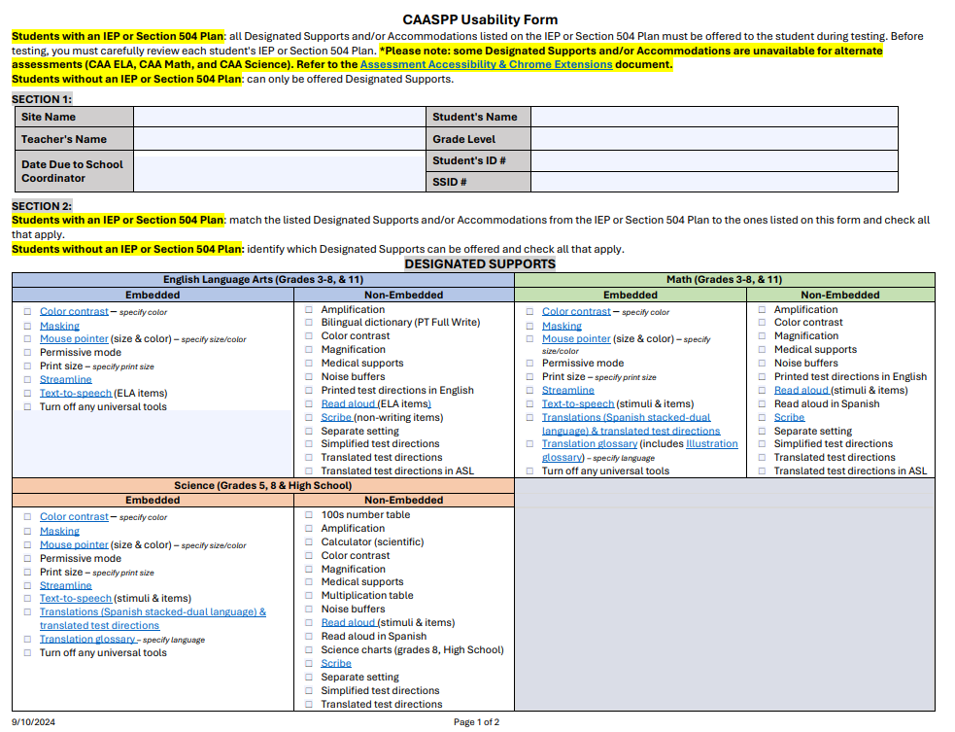Click SECTION 1: heading
This screenshot has width=955, height=732.
[x=42, y=99]
